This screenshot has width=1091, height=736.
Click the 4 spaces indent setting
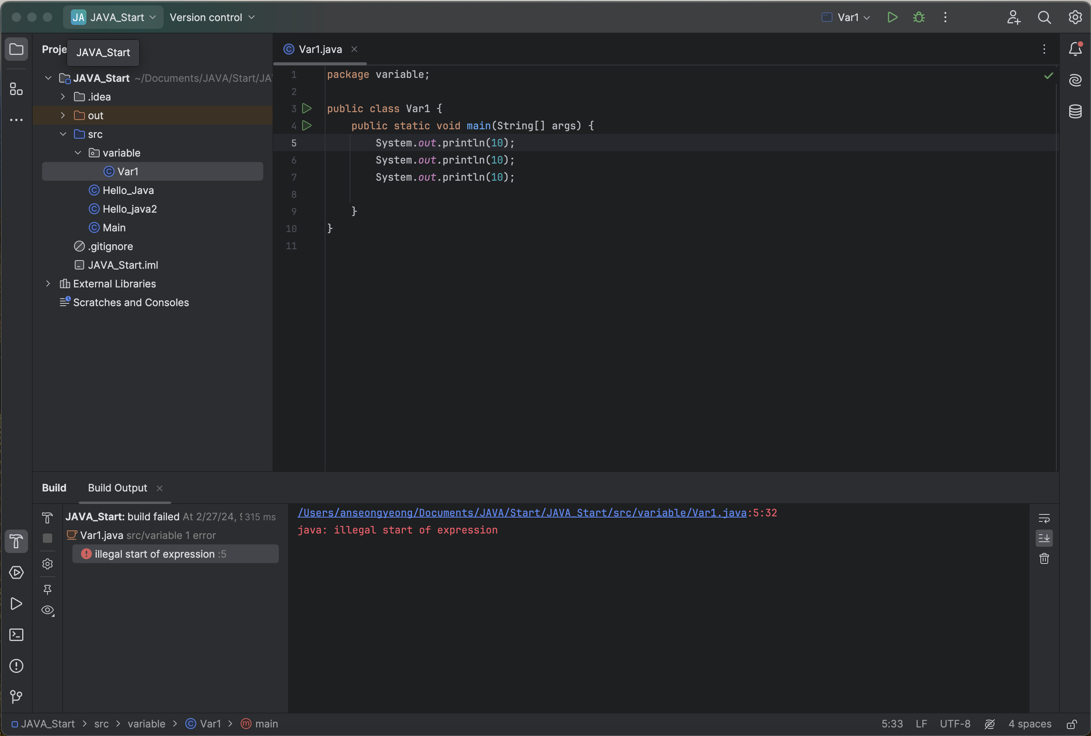click(x=1029, y=723)
